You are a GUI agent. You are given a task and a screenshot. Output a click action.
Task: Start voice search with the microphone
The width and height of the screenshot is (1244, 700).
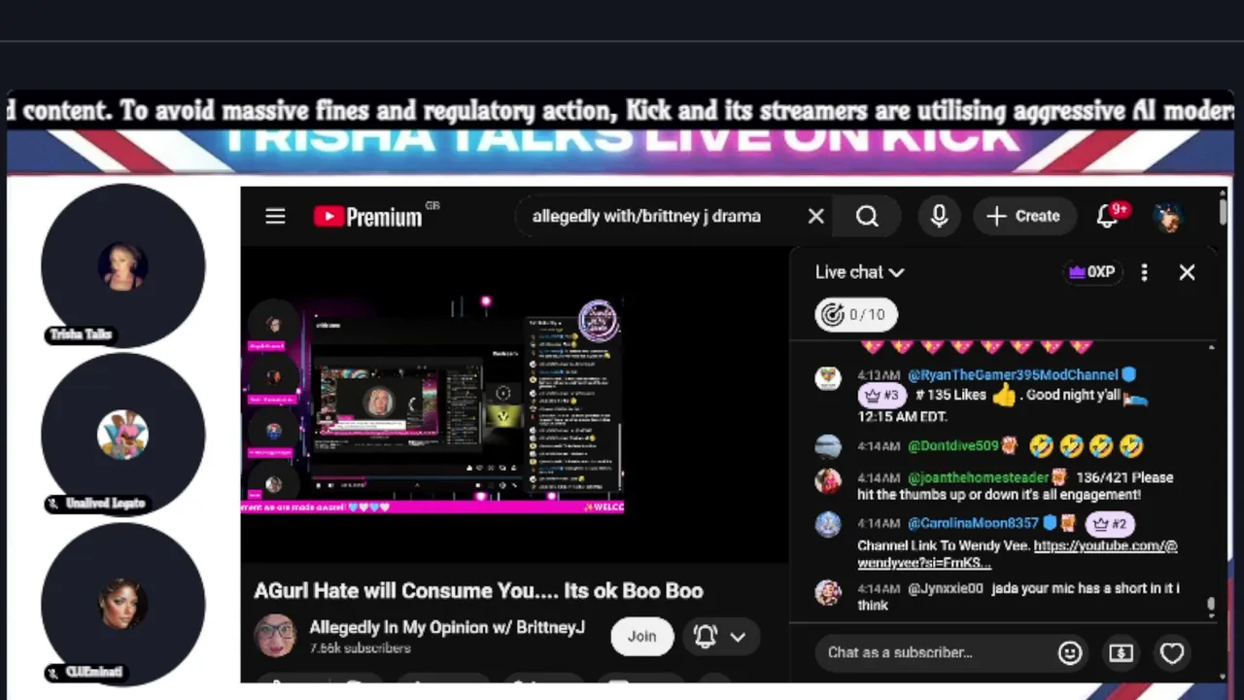click(939, 216)
